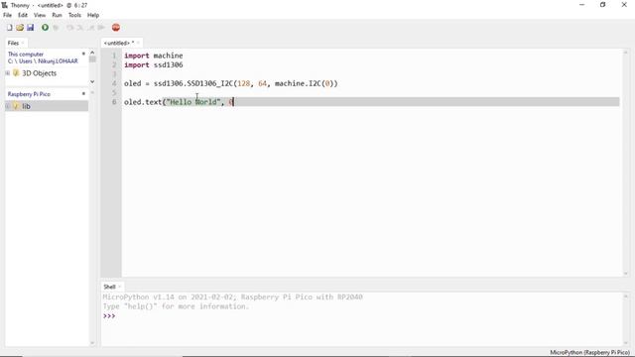Image resolution: width=635 pixels, height=357 pixels.
Task: Run current script with green play icon
Action: 45,28
